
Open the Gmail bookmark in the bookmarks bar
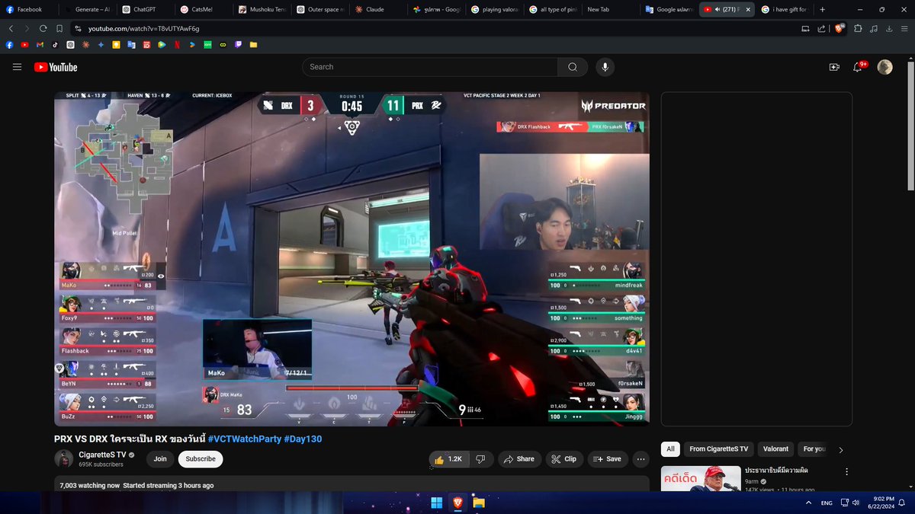pos(40,45)
